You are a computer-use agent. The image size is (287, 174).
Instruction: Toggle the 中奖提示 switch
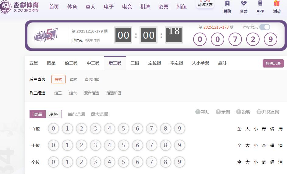265,27
